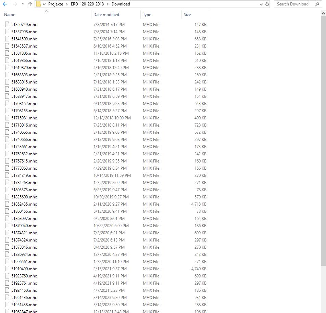Select file icon of 51708153.mhx
Viewport: 326px width, 313px height.
pos(7,111)
